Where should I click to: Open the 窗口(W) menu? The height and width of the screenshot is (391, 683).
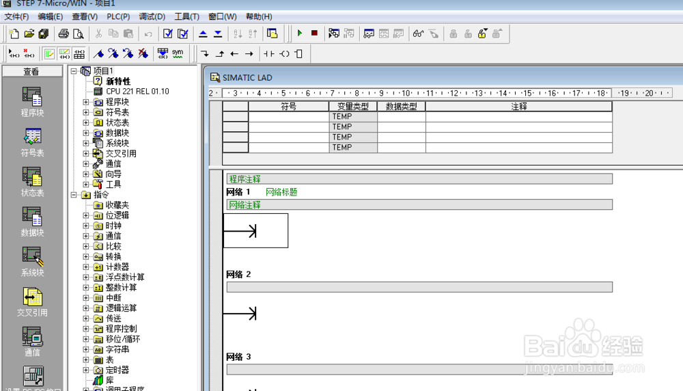point(222,16)
